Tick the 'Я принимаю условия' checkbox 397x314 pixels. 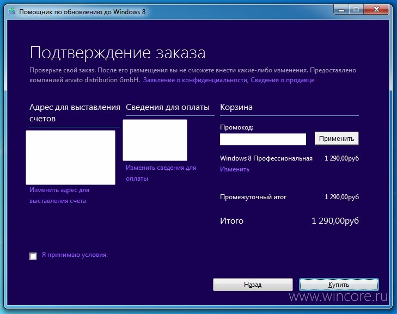(33, 256)
